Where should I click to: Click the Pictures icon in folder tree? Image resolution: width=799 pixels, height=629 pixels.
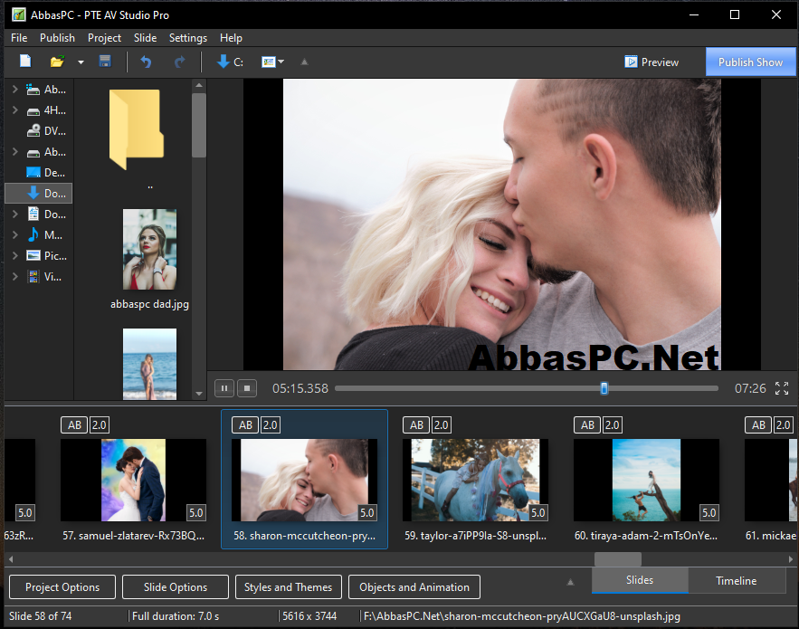33,256
